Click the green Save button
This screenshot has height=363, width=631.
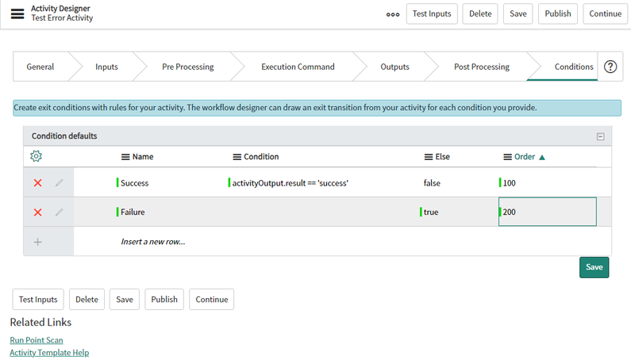(x=594, y=267)
